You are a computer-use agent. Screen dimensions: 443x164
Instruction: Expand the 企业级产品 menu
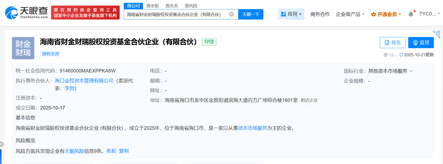click(x=350, y=14)
